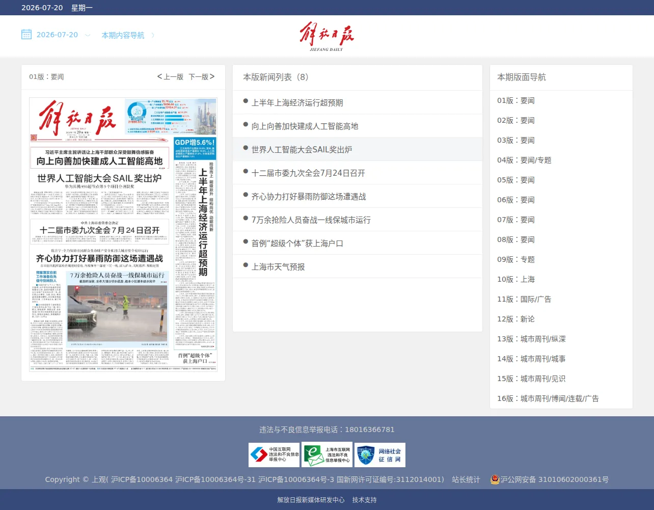
Task: Open article 向上向善加快建成人工智能高地
Action: coord(305,126)
